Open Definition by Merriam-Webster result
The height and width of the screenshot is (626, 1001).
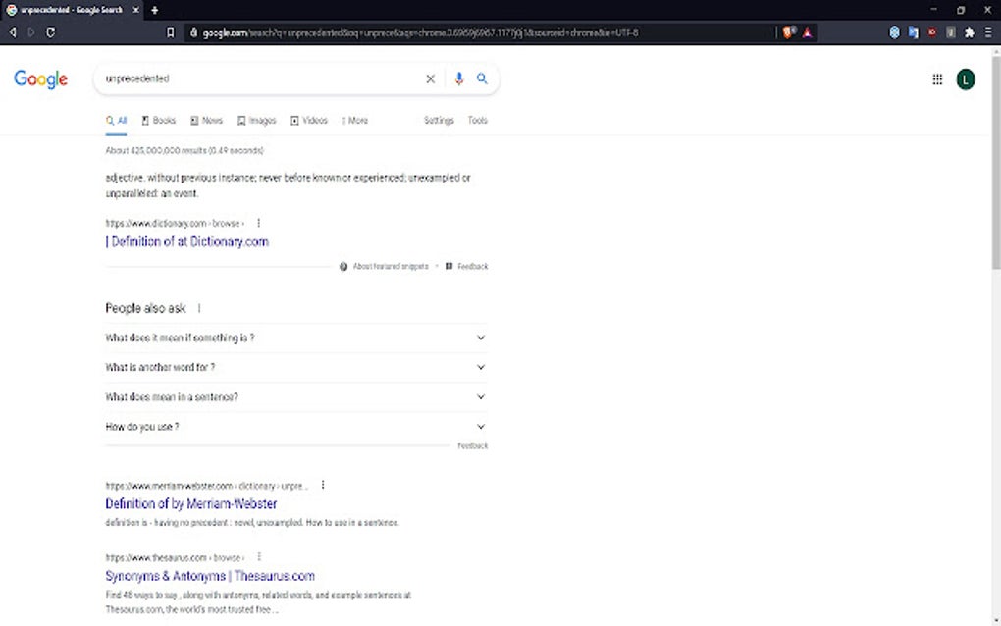pyautogui.click(x=191, y=504)
